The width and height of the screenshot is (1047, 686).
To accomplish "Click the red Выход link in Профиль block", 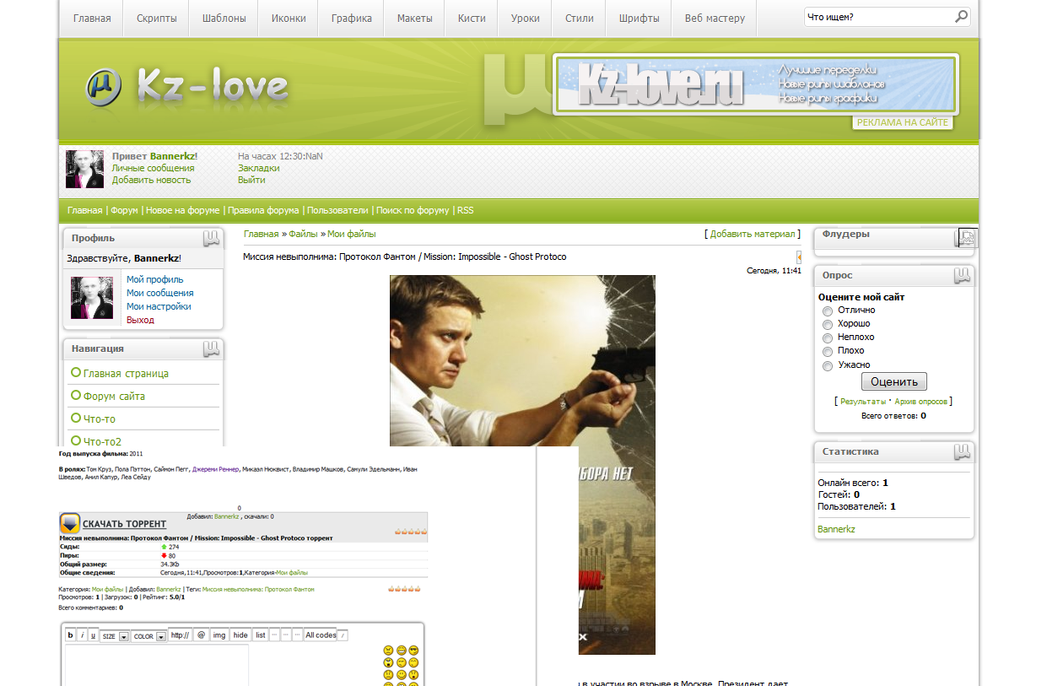I will click(x=140, y=320).
